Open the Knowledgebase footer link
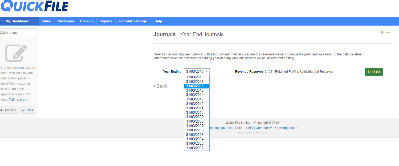 coord(286,128)
